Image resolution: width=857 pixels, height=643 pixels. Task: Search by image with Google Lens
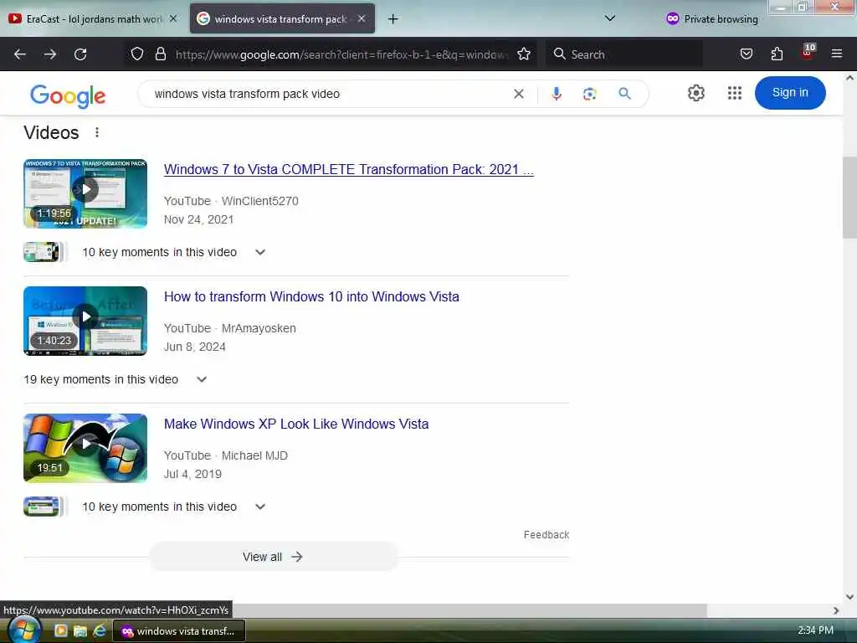coord(589,94)
